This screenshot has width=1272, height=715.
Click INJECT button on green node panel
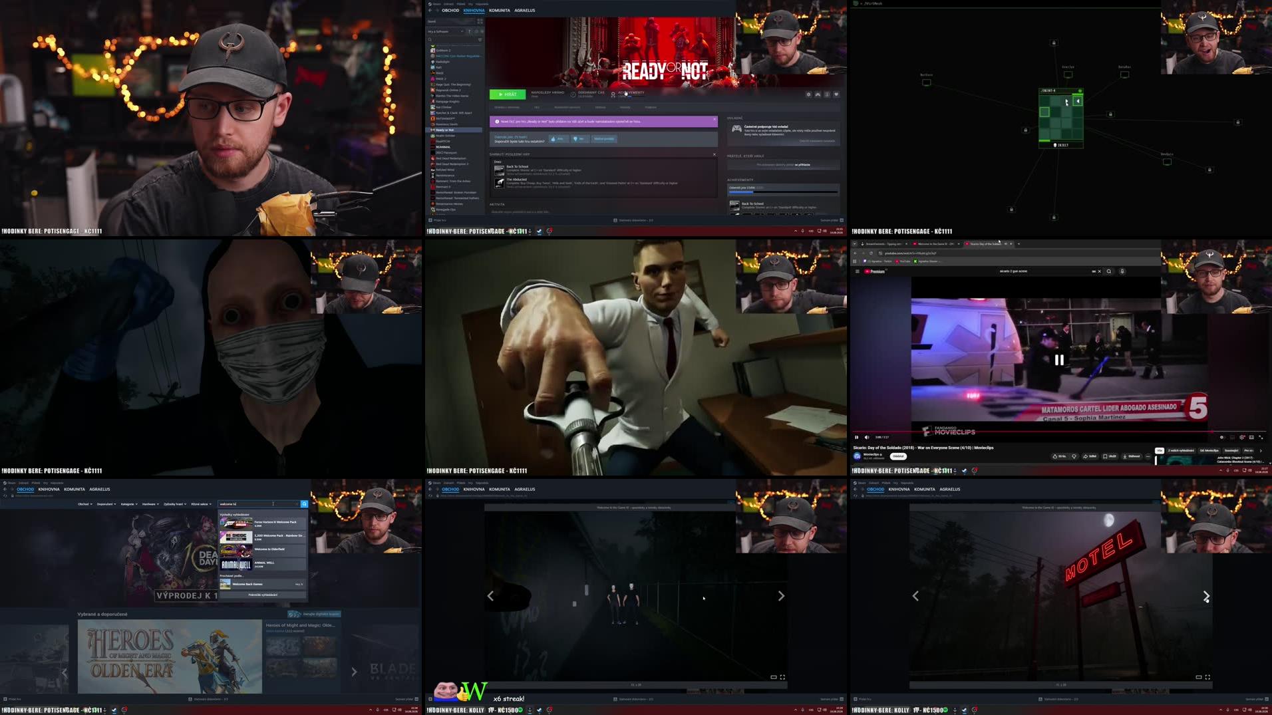pos(1061,144)
